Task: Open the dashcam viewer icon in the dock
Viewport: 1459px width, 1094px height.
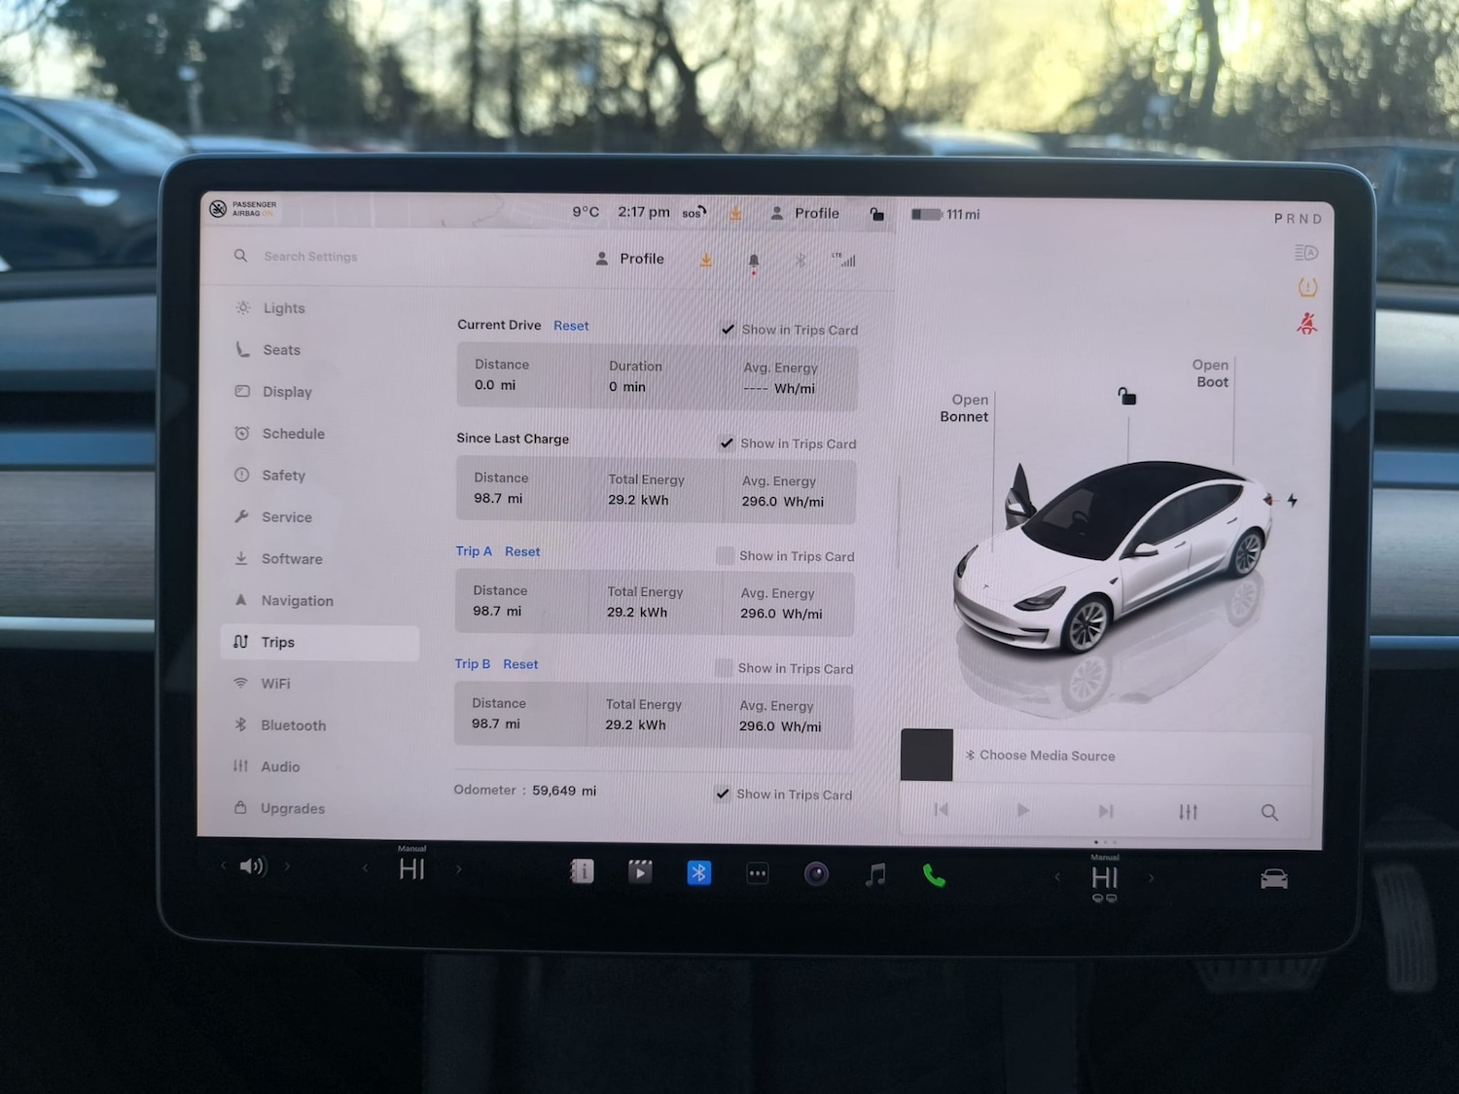Action: click(640, 872)
